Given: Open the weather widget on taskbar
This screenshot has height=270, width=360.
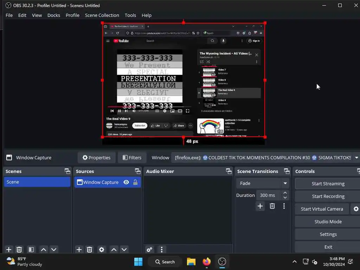Looking at the screenshot, I should 24,262.
